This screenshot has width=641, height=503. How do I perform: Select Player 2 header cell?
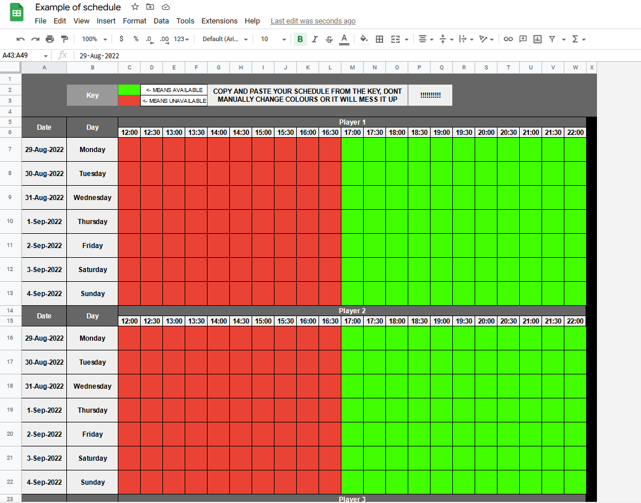(x=352, y=311)
